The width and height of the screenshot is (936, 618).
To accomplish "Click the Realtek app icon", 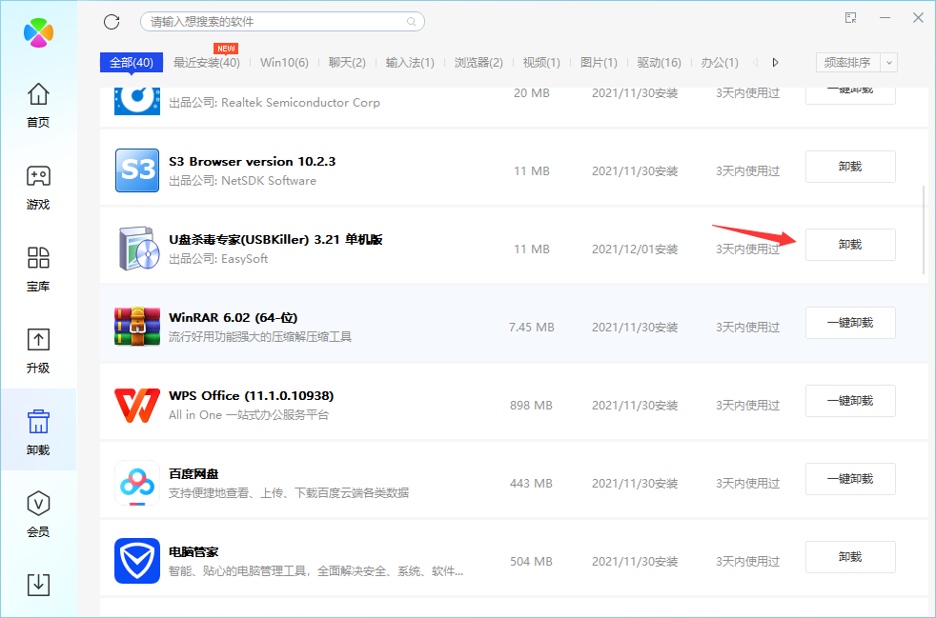I will click(x=137, y=101).
